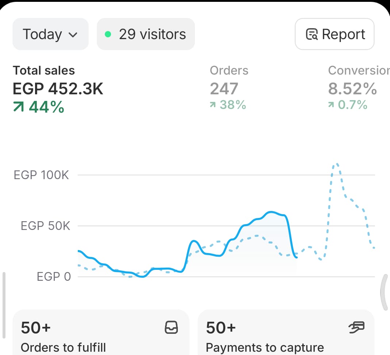Click the green live visitors dot
The image size is (390, 355).
click(108, 34)
